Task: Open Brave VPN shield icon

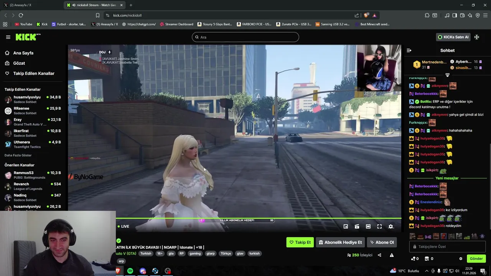Action: coord(478,15)
